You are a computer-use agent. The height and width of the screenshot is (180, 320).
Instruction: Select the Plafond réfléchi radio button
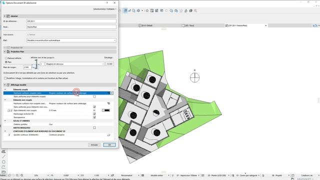6,58
